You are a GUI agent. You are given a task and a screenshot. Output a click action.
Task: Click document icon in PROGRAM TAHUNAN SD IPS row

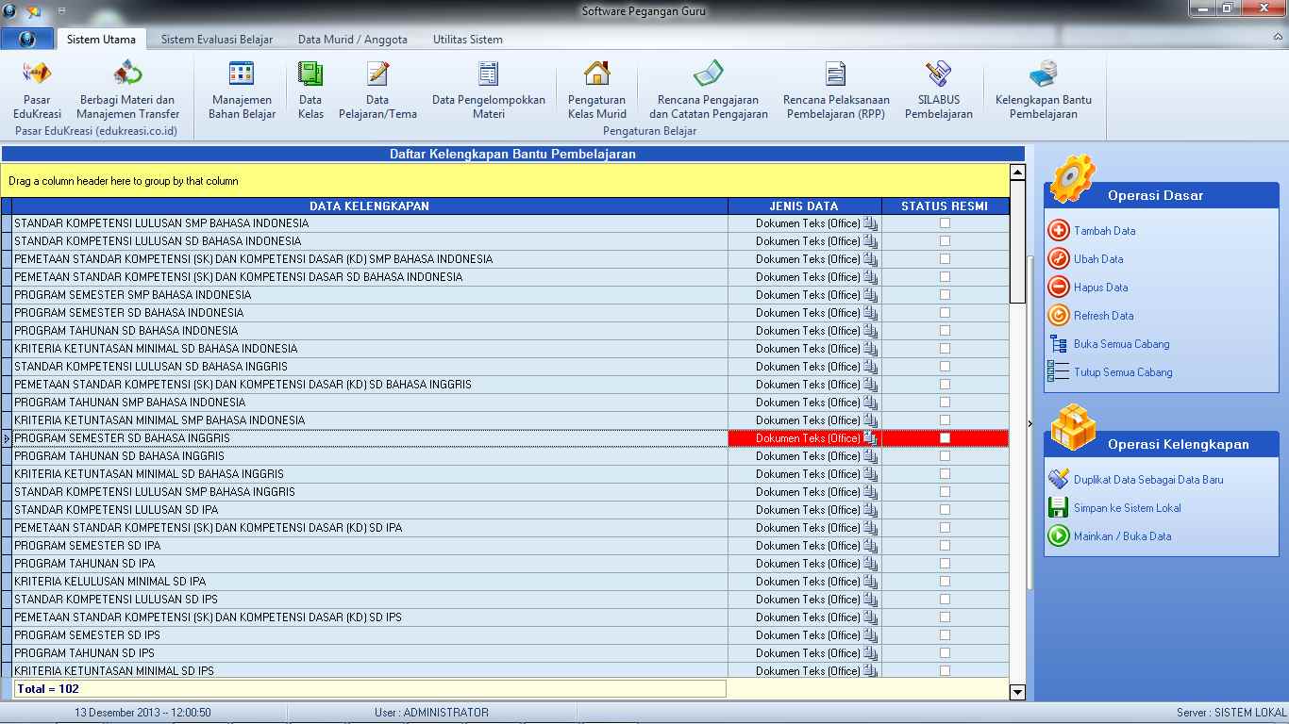point(870,653)
